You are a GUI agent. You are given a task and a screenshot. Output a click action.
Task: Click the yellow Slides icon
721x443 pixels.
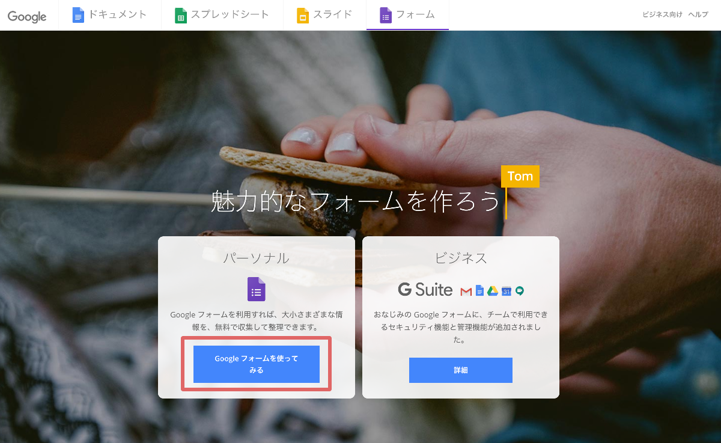(x=303, y=15)
